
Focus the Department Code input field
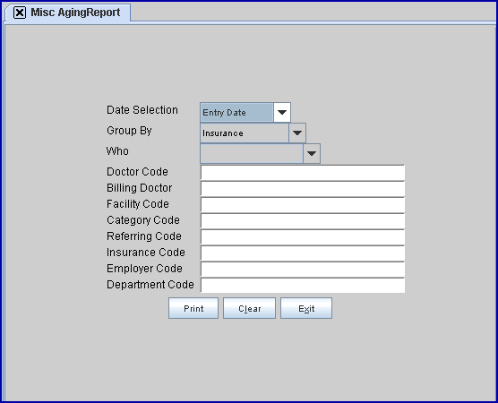coord(303,286)
